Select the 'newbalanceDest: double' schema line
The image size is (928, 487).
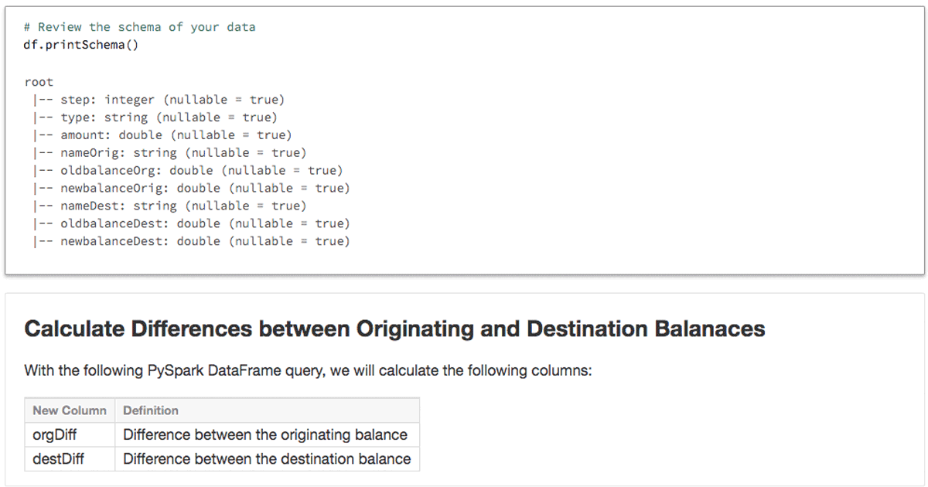[x=204, y=241]
